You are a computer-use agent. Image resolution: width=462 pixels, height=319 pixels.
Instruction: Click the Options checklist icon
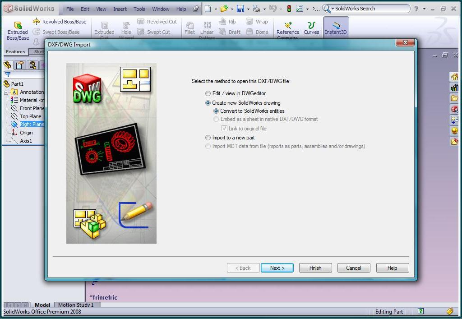300,9
